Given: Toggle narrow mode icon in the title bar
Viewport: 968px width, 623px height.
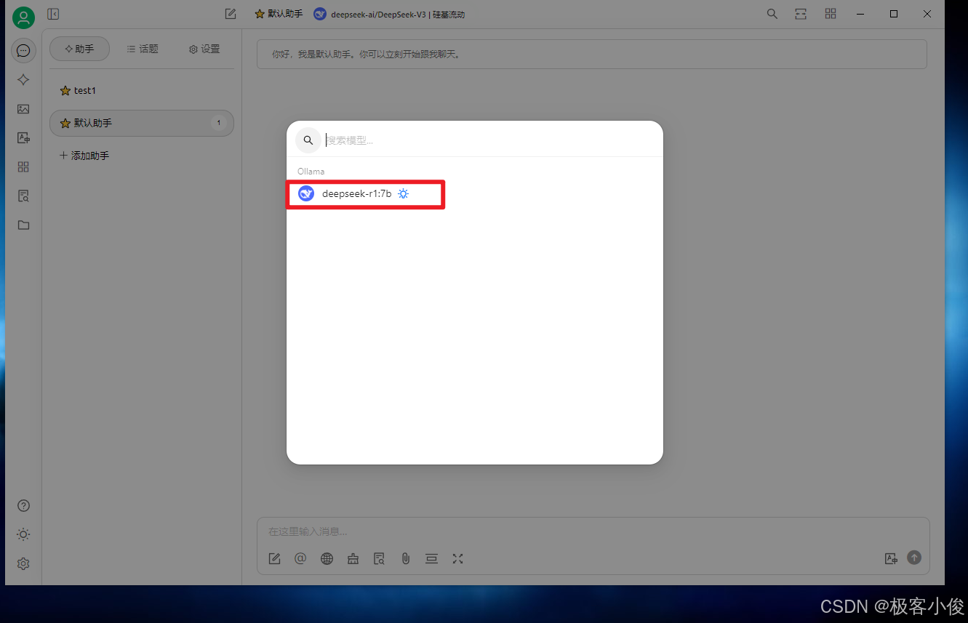Looking at the screenshot, I should [801, 14].
